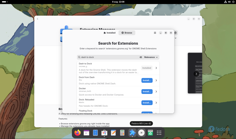
Task: Select the 'Dash to Dock' result title
Action: [x=85, y=63]
